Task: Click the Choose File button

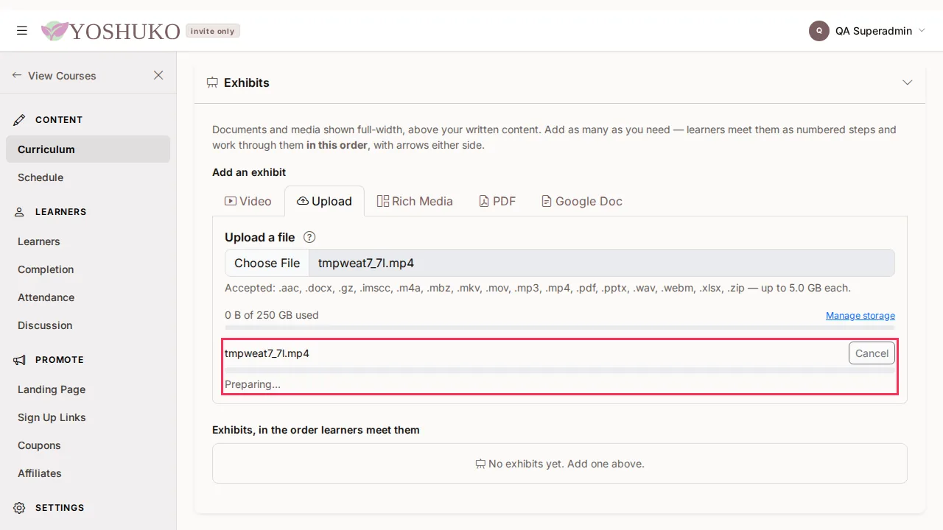Action: click(267, 263)
